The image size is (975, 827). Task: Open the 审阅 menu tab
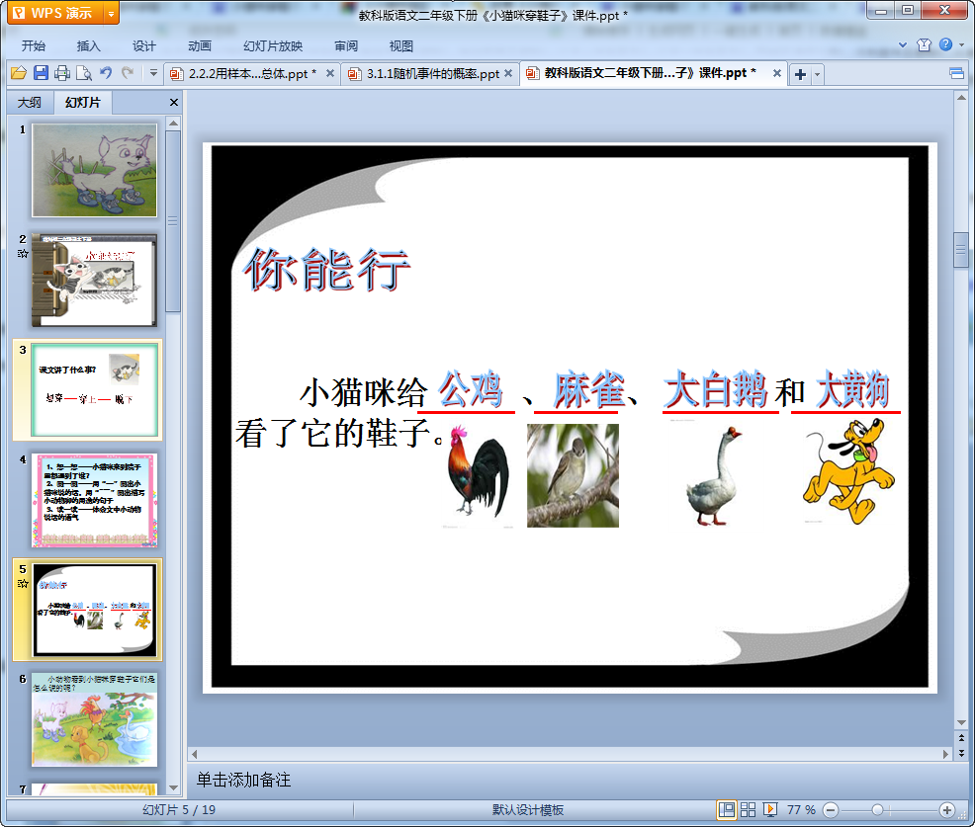pos(346,46)
